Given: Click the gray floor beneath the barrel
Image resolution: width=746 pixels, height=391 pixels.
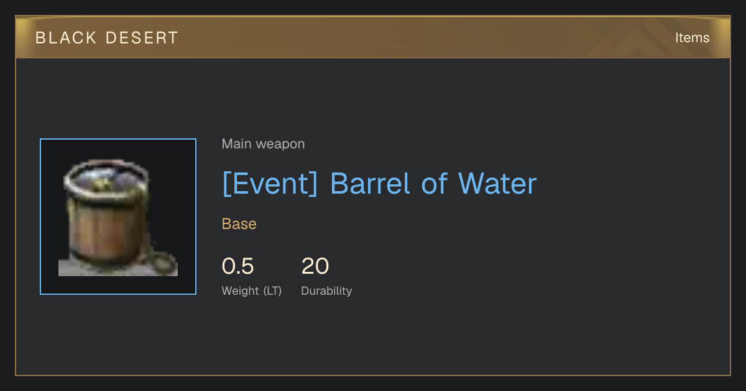Looking at the screenshot, I should [x=118, y=268].
